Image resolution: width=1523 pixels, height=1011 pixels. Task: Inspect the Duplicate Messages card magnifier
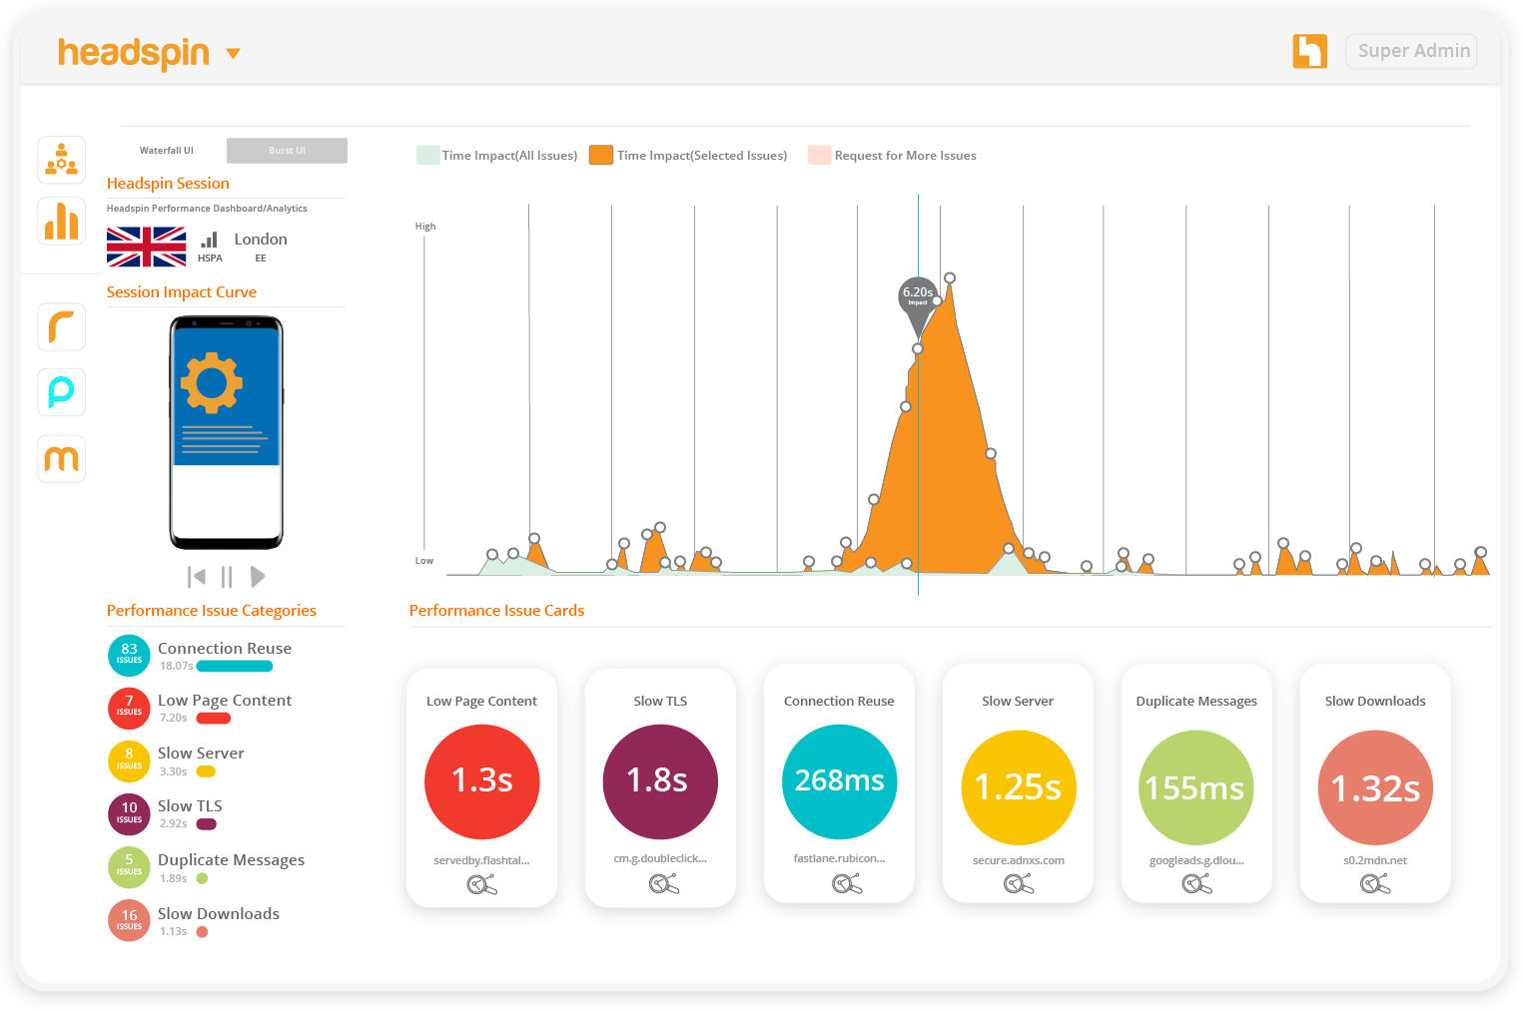coord(1196,883)
